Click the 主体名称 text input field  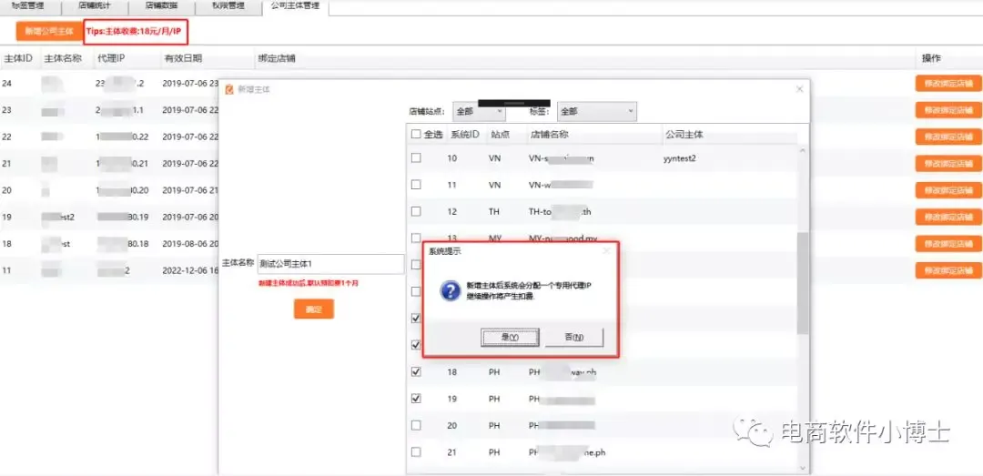[x=331, y=264]
